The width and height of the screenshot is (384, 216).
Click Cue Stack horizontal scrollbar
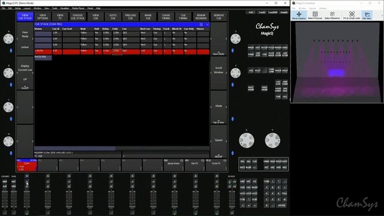122,148
